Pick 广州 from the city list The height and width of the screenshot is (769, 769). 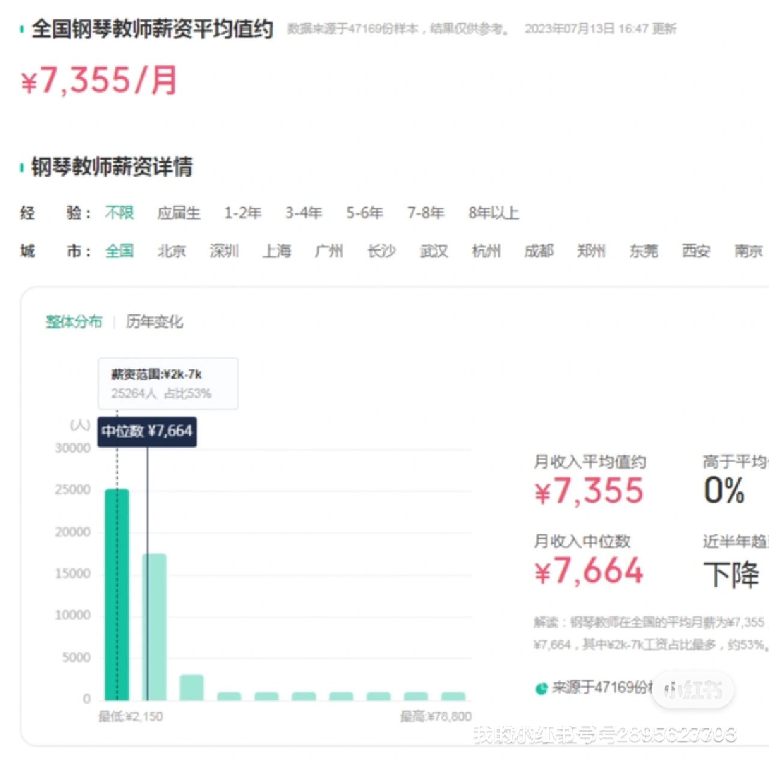point(329,251)
